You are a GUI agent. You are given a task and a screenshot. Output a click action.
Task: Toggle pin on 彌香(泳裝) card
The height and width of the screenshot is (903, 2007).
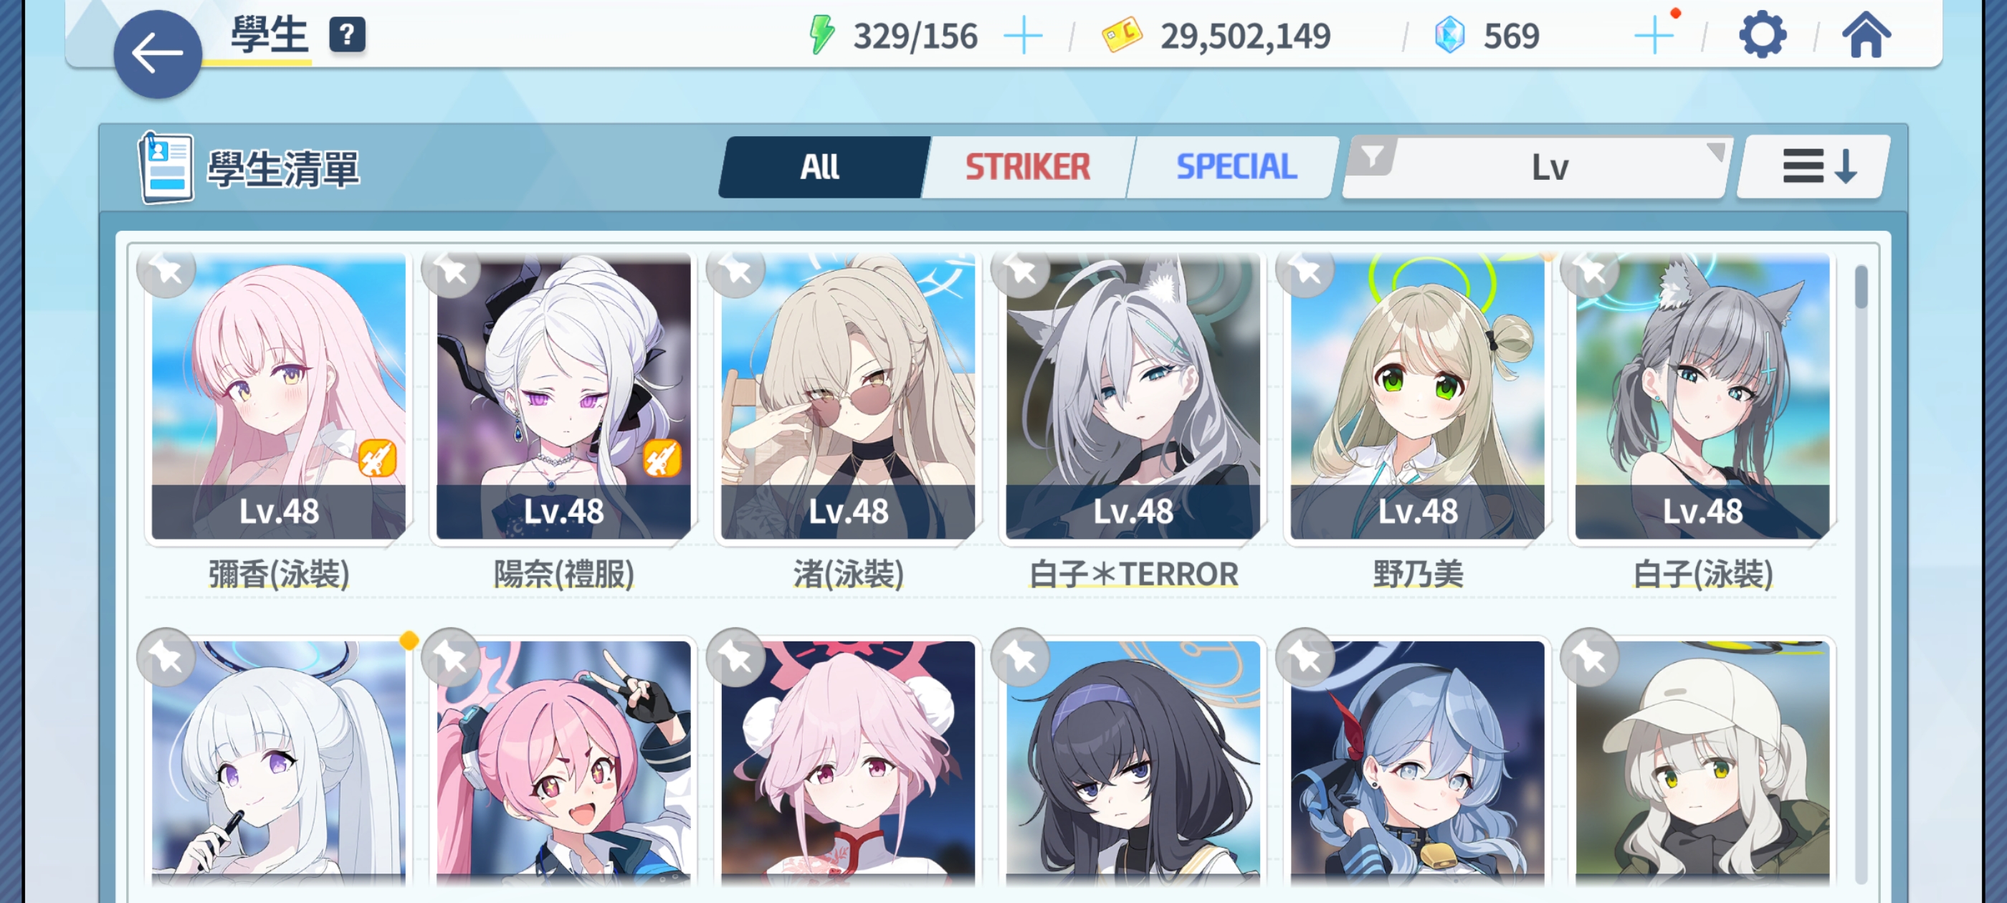click(x=166, y=270)
